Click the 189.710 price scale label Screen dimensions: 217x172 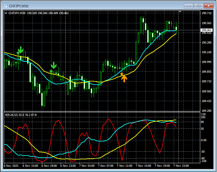tap(206, 81)
